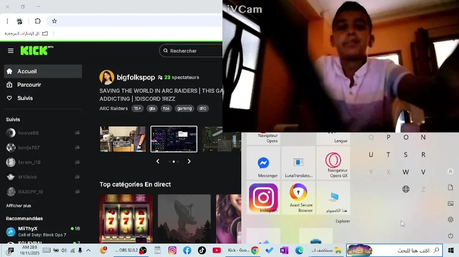Focus the Rechercher search field
The height and width of the screenshot is (257, 459).
click(191, 51)
